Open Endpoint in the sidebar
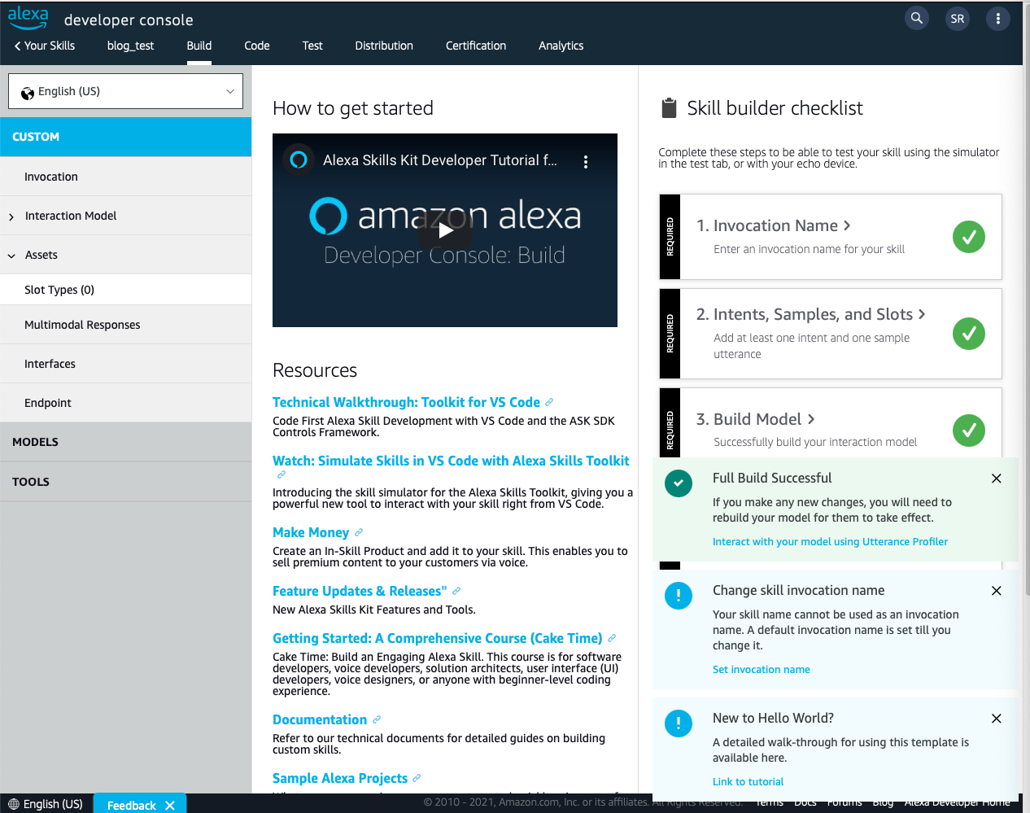Viewport: 1030px width, 813px height. [x=126, y=403]
